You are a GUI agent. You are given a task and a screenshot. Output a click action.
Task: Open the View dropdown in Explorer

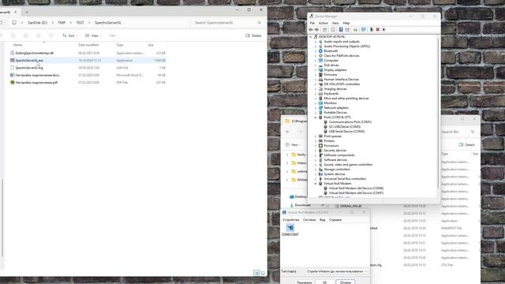(x=93, y=35)
